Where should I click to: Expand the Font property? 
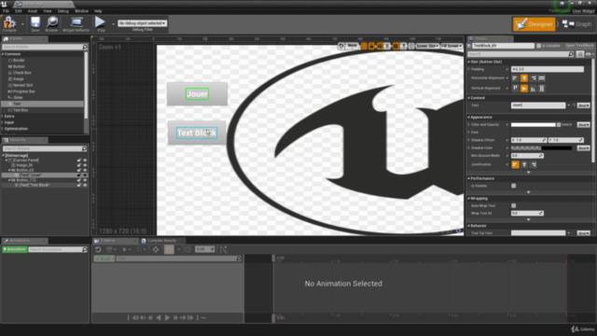pyautogui.click(x=468, y=133)
